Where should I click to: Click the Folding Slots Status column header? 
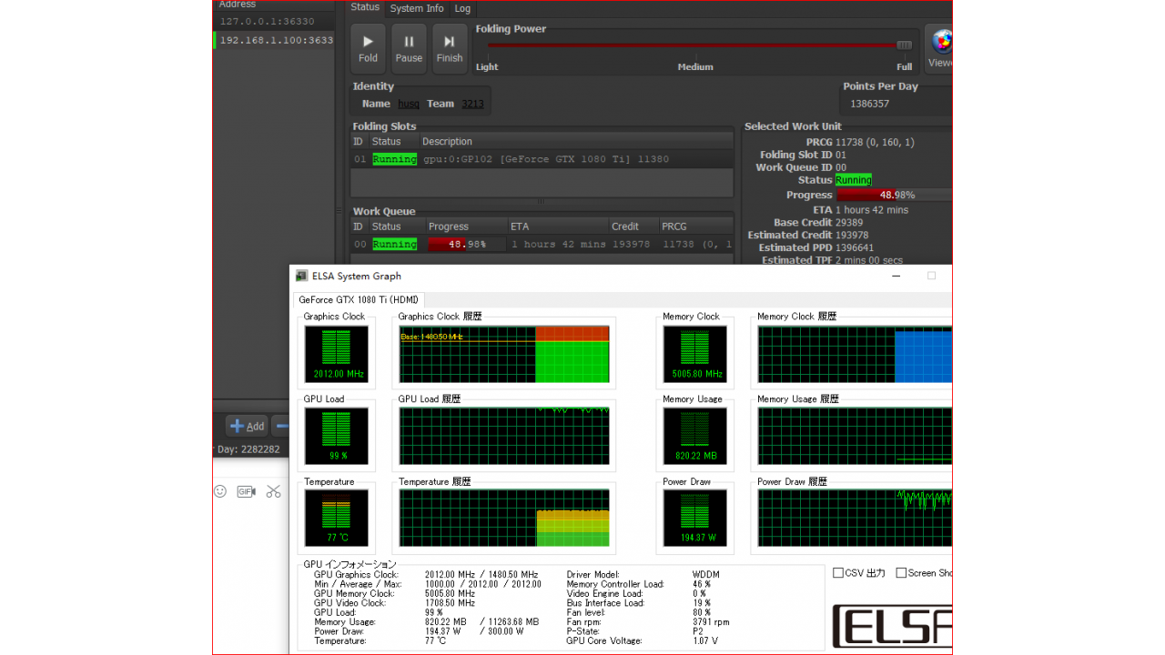(393, 141)
